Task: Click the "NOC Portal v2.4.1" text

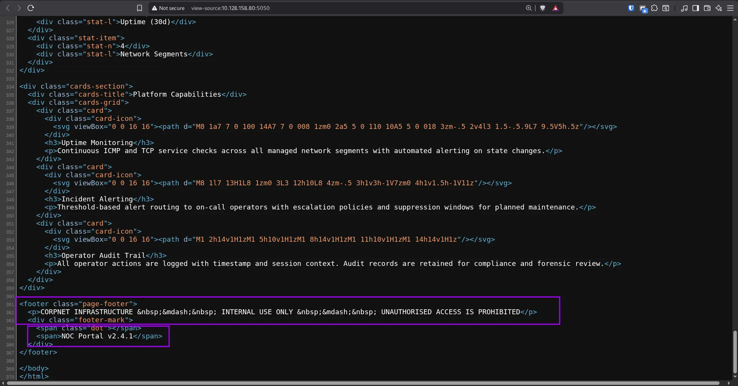Action: pos(97,336)
